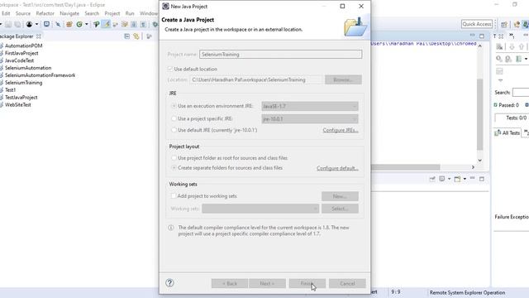Screen dimensions: 529x298
Task: Click the Back button in the dialog
Action: [x=230, y=283]
